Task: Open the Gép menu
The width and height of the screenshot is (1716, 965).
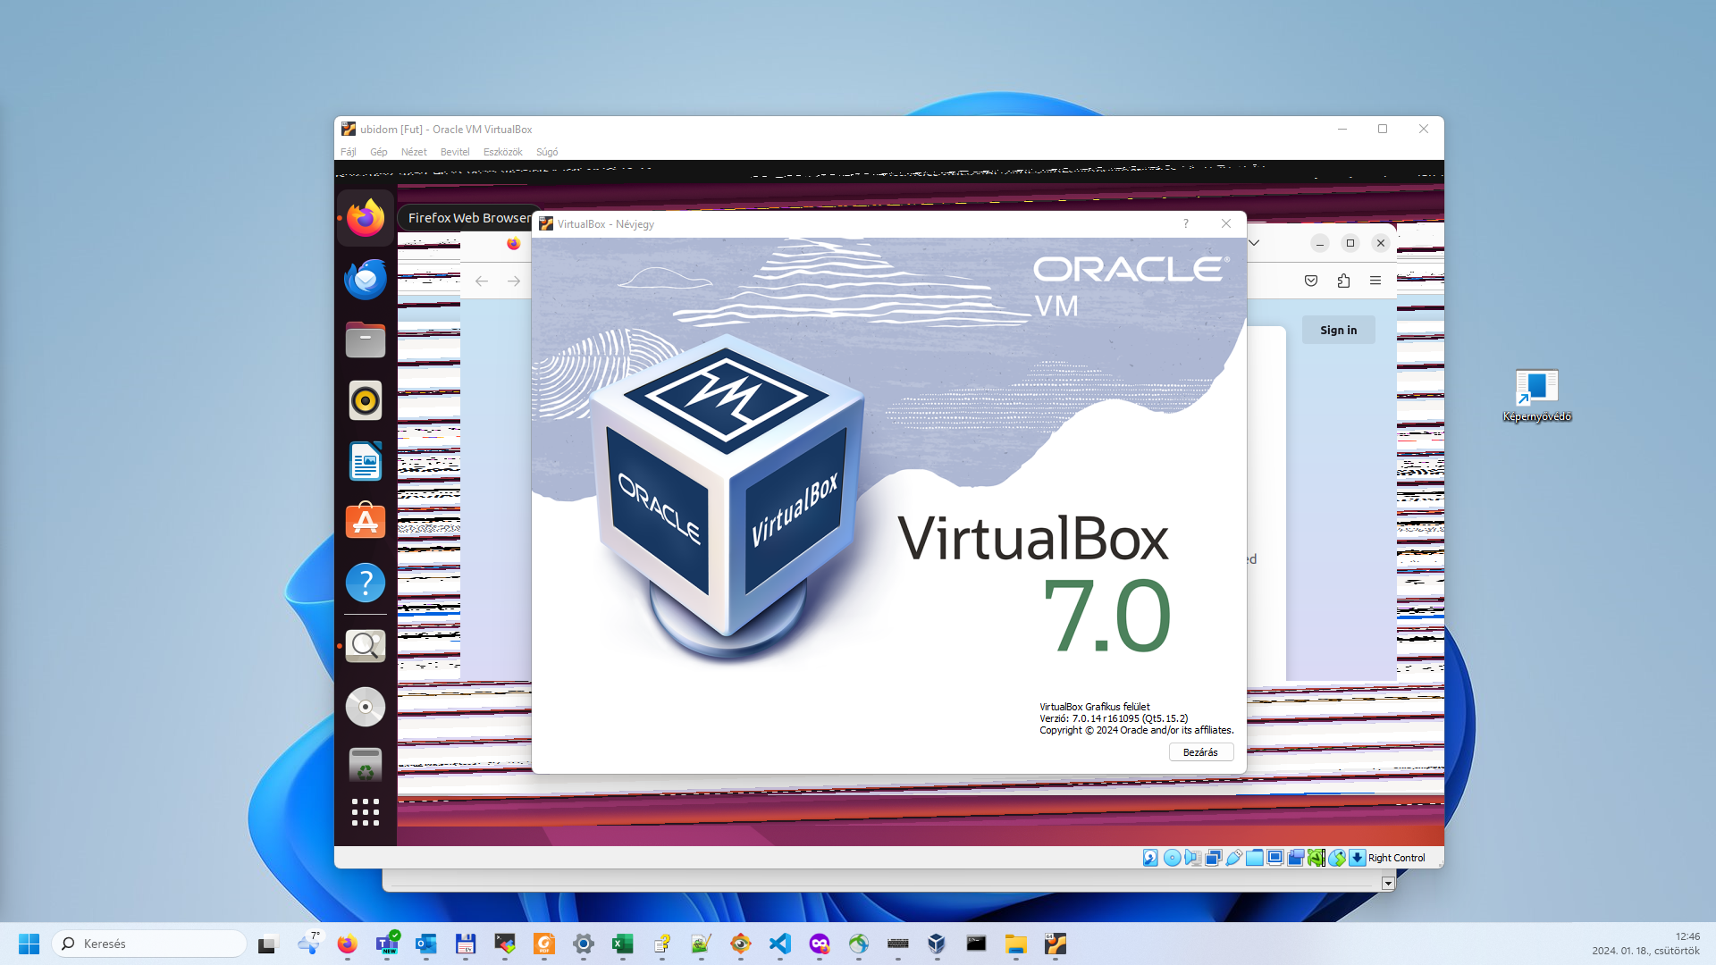Action: 379,152
